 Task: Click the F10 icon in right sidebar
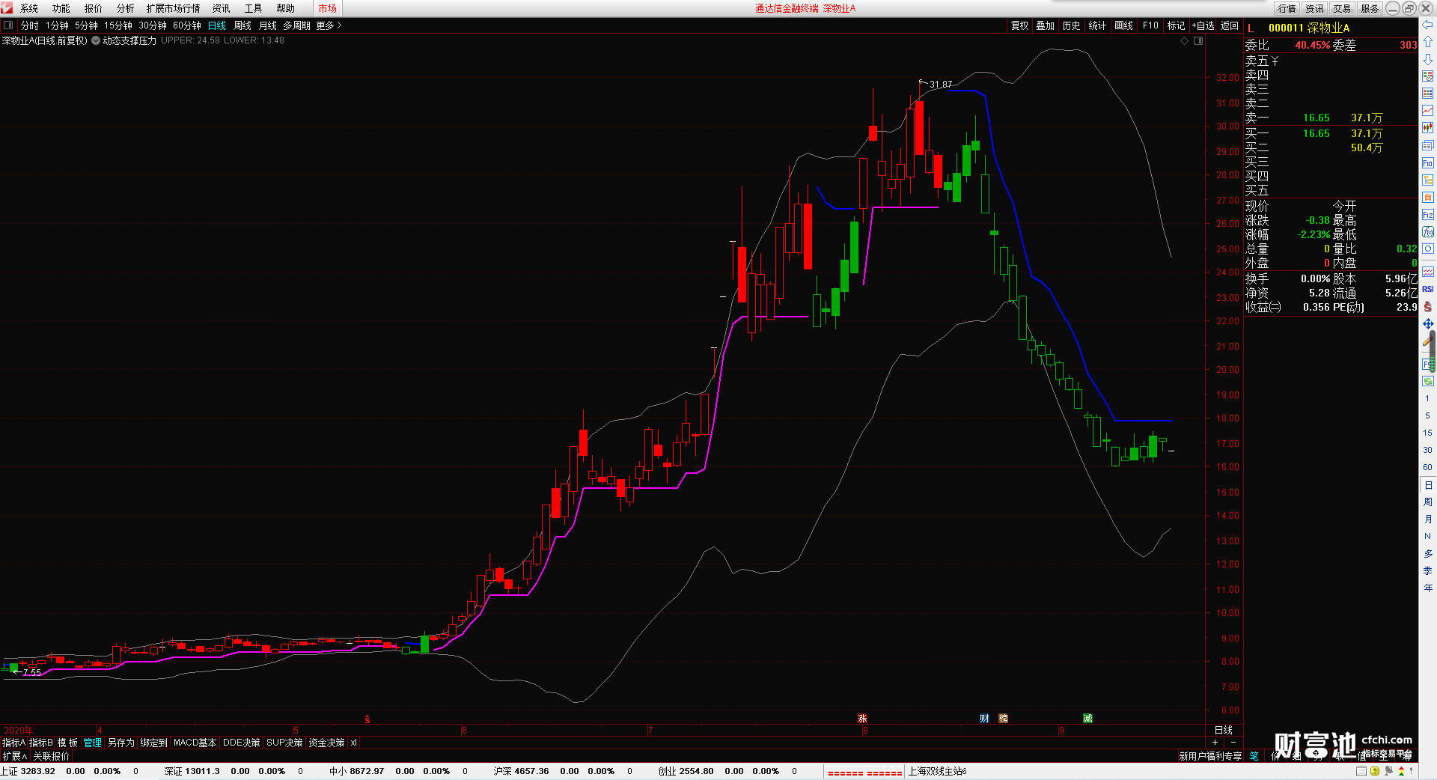1427,162
